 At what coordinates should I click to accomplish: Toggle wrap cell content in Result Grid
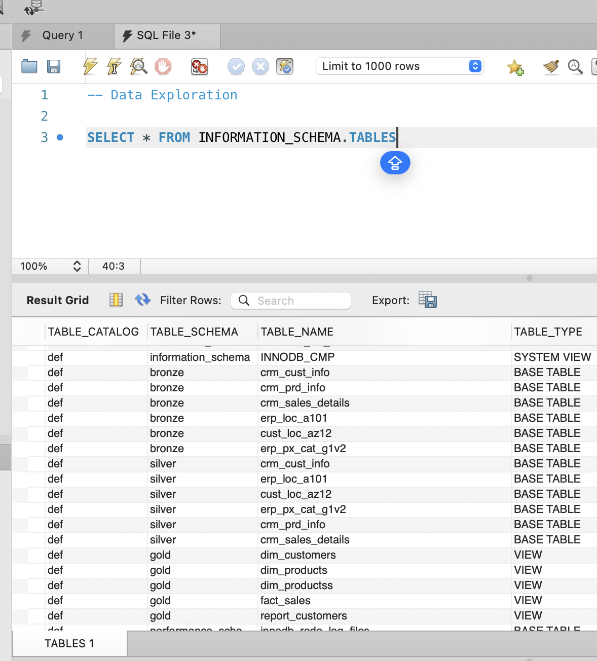tap(116, 300)
